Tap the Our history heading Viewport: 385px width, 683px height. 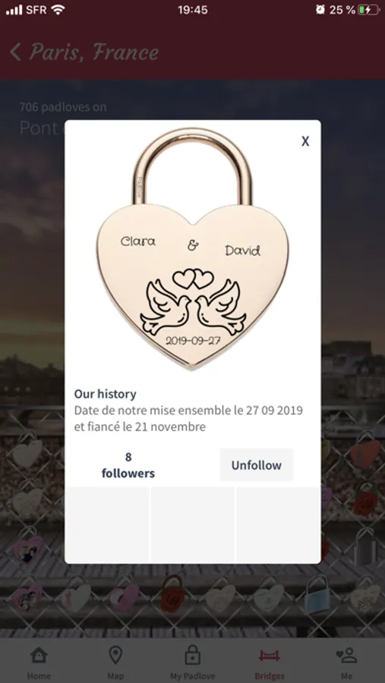click(105, 394)
